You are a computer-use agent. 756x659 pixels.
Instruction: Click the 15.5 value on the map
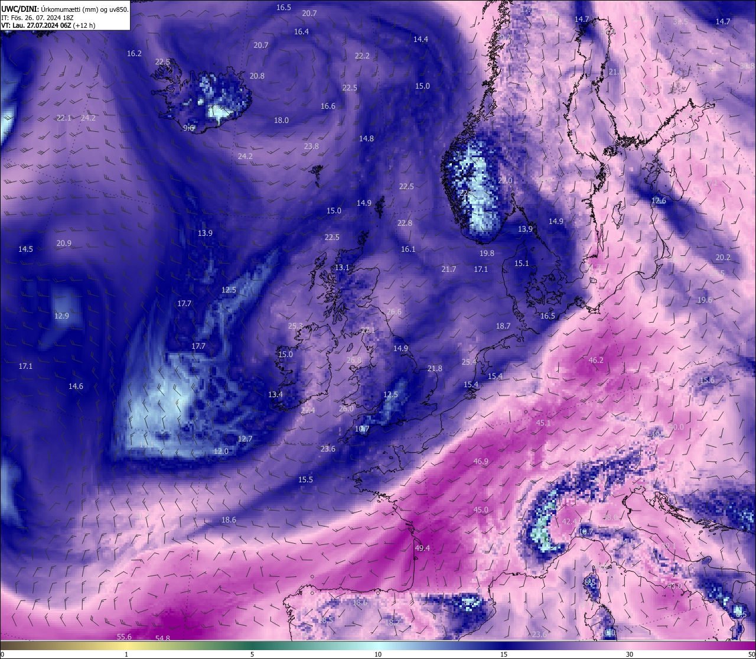(x=305, y=480)
